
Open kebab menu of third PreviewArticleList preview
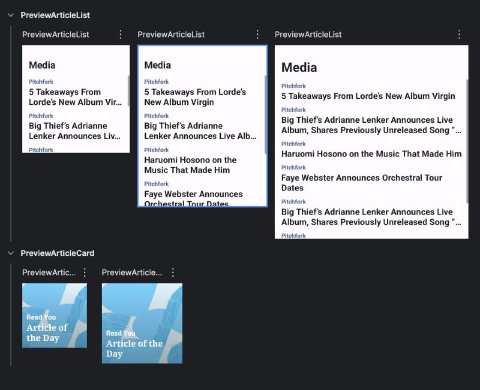(x=459, y=35)
